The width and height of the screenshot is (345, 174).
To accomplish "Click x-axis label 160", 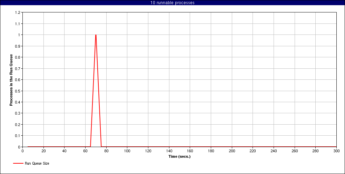I will tap(190, 151).
